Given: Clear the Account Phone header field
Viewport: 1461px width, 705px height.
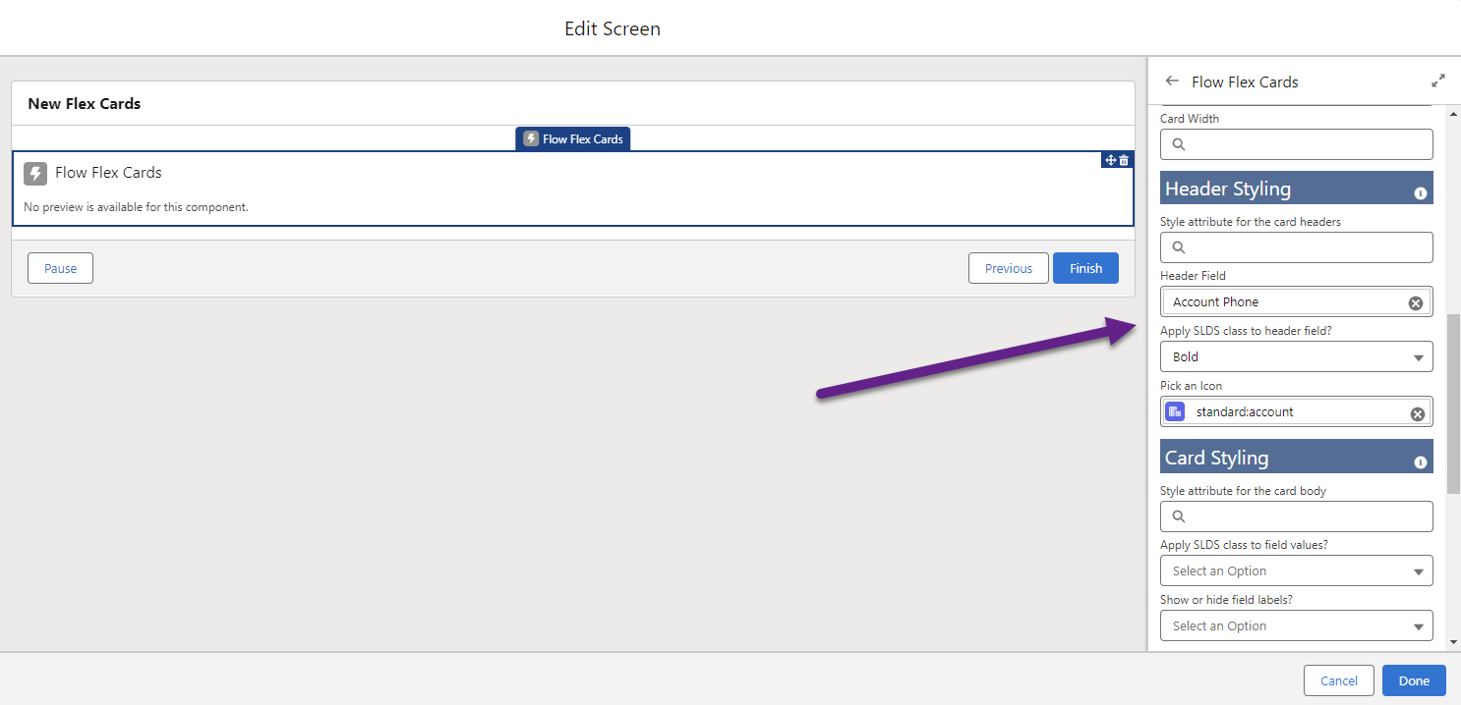Looking at the screenshot, I should [x=1416, y=303].
